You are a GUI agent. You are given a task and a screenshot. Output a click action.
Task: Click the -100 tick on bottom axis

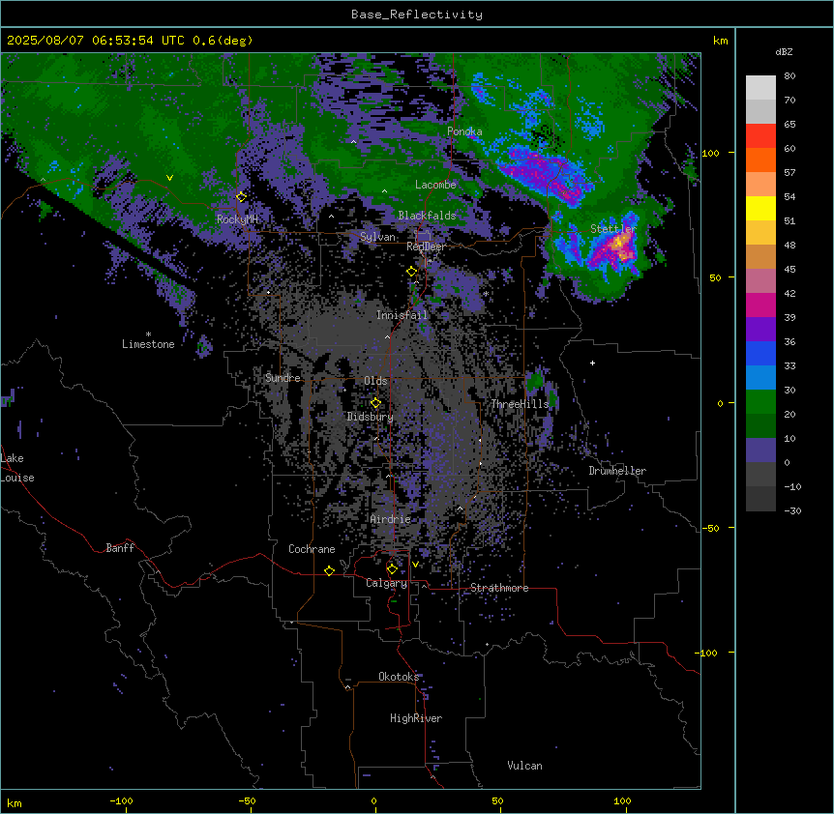click(x=122, y=801)
